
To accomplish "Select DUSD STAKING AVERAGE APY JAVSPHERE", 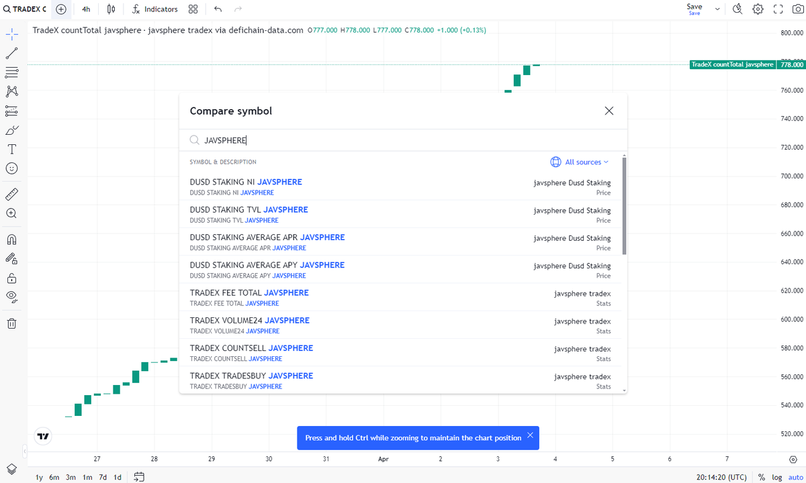I will (x=400, y=270).
